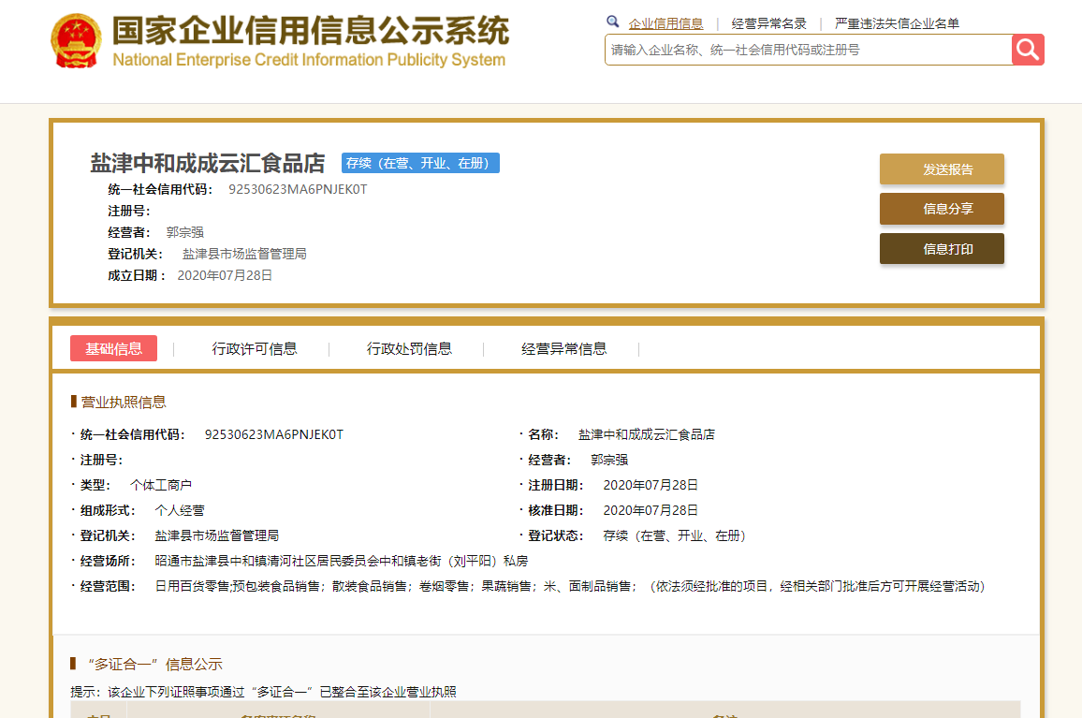Click founding date 2020年07月28日 in header card
Viewport: 1082px width, 718px height.
point(225,275)
